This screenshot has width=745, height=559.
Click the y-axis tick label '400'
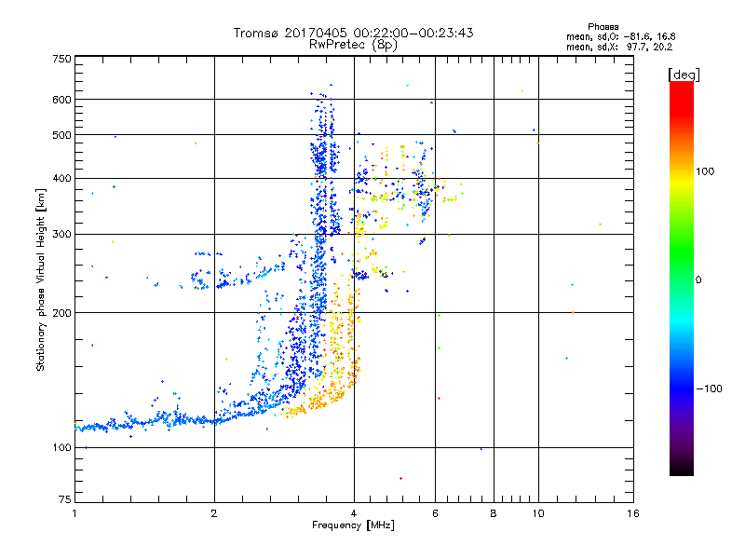click(61, 179)
